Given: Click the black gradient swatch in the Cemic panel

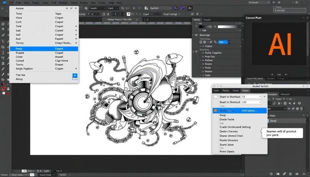Looking at the screenshot, I should (x=205, y=26).
